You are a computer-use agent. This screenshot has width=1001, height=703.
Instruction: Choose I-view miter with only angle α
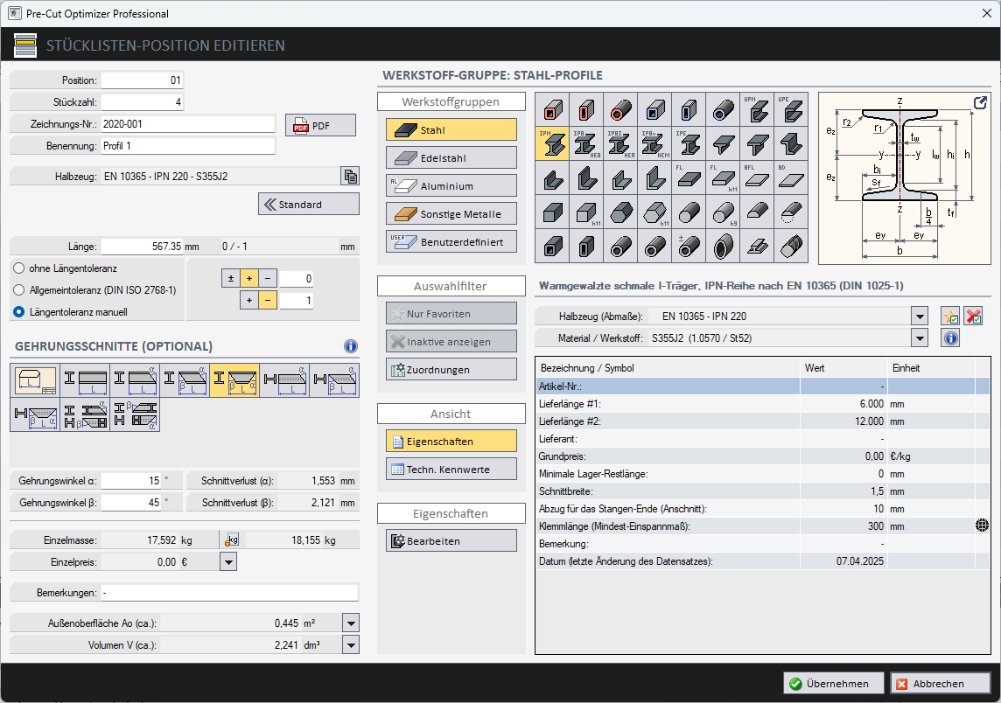click(135, 380)
